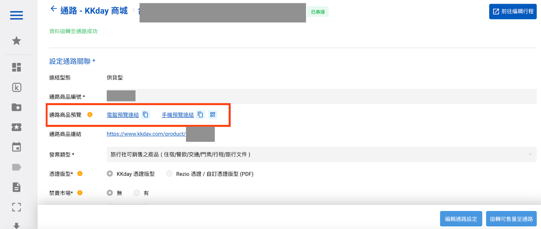Image resolution: width=541 pixels, height=229 pixels.
Task: Open the dashboard grid icon
Action: point(16,67)
